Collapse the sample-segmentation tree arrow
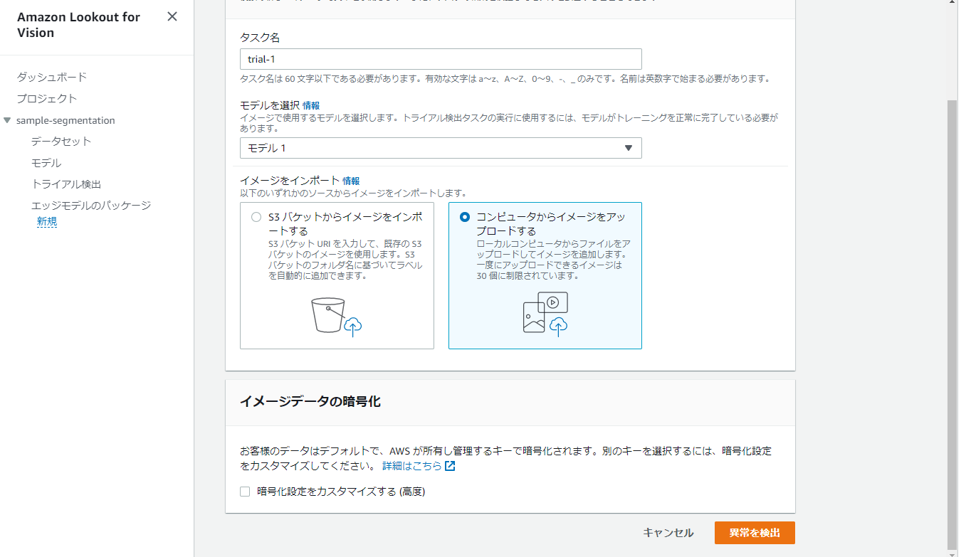The image size is (966, 557). coord(7,120)
